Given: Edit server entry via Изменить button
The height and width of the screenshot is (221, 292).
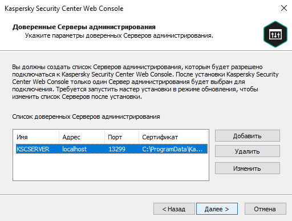Looking at the screenshot, I should point(248,168).
